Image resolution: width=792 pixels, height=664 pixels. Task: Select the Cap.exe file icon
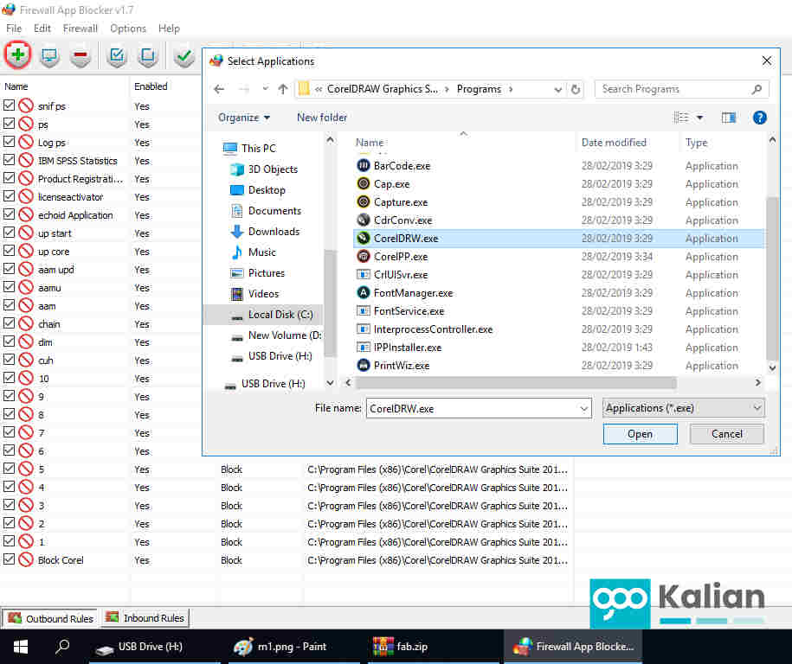coord(364,183)
